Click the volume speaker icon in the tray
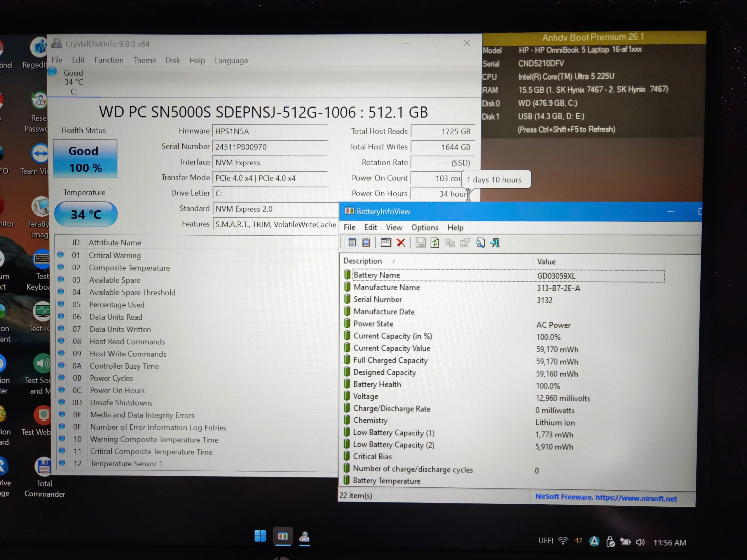Image resolution: width=747 pixels, height=560 pixels. click(x=640, y=542)
